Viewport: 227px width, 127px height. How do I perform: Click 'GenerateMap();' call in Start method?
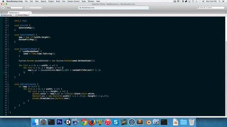click(x=27, y=28)
